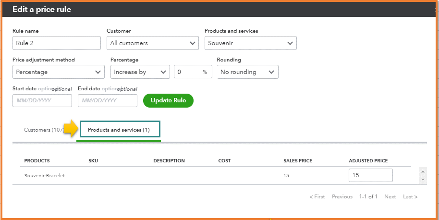
Task: Click the percentage value field
Action: tap(188, 72)
